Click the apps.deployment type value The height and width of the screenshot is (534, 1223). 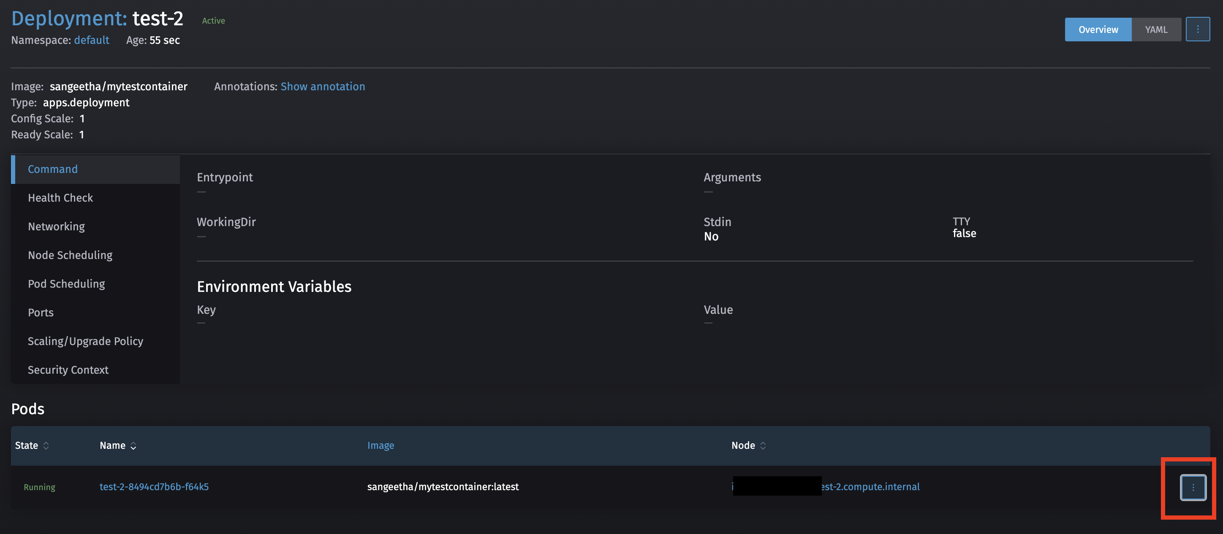[86, 102]
